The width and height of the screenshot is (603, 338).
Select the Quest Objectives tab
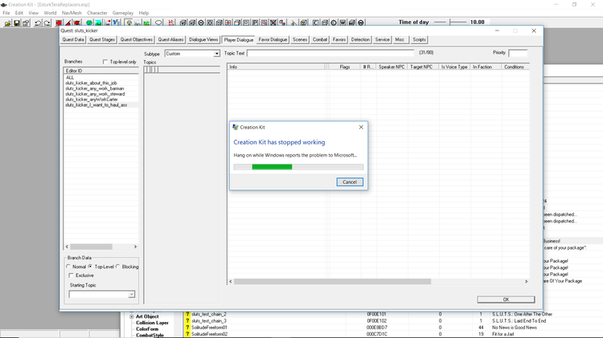[136, 39]
